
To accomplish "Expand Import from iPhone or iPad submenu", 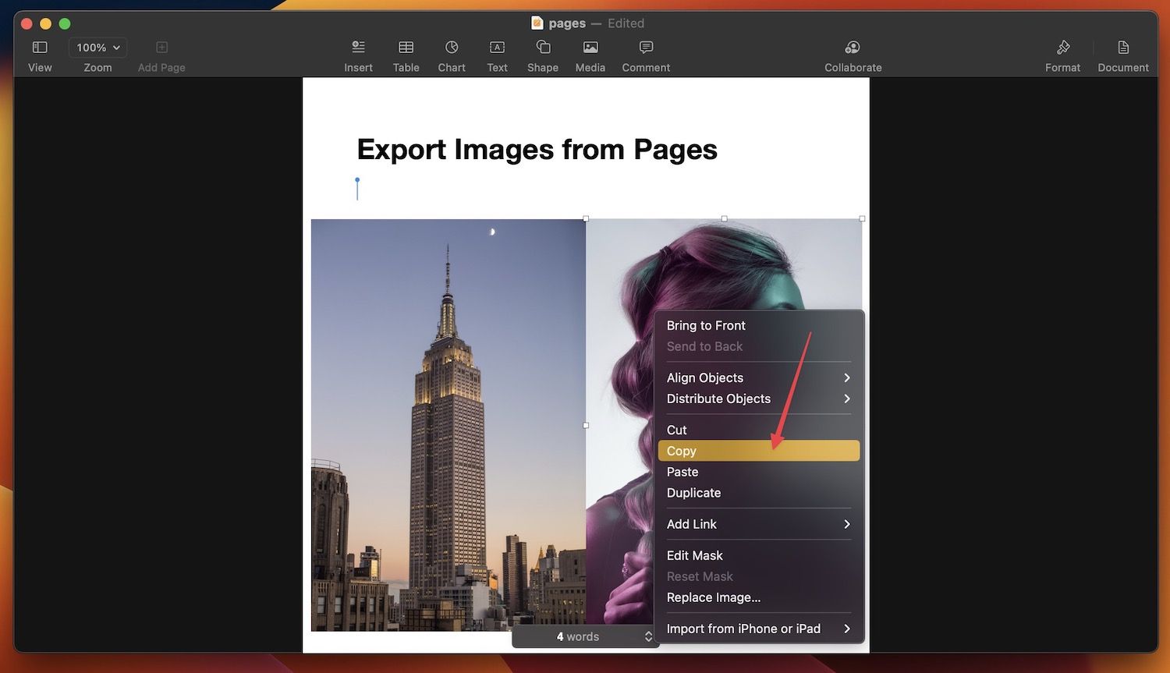I will click(x=757, y=629).
